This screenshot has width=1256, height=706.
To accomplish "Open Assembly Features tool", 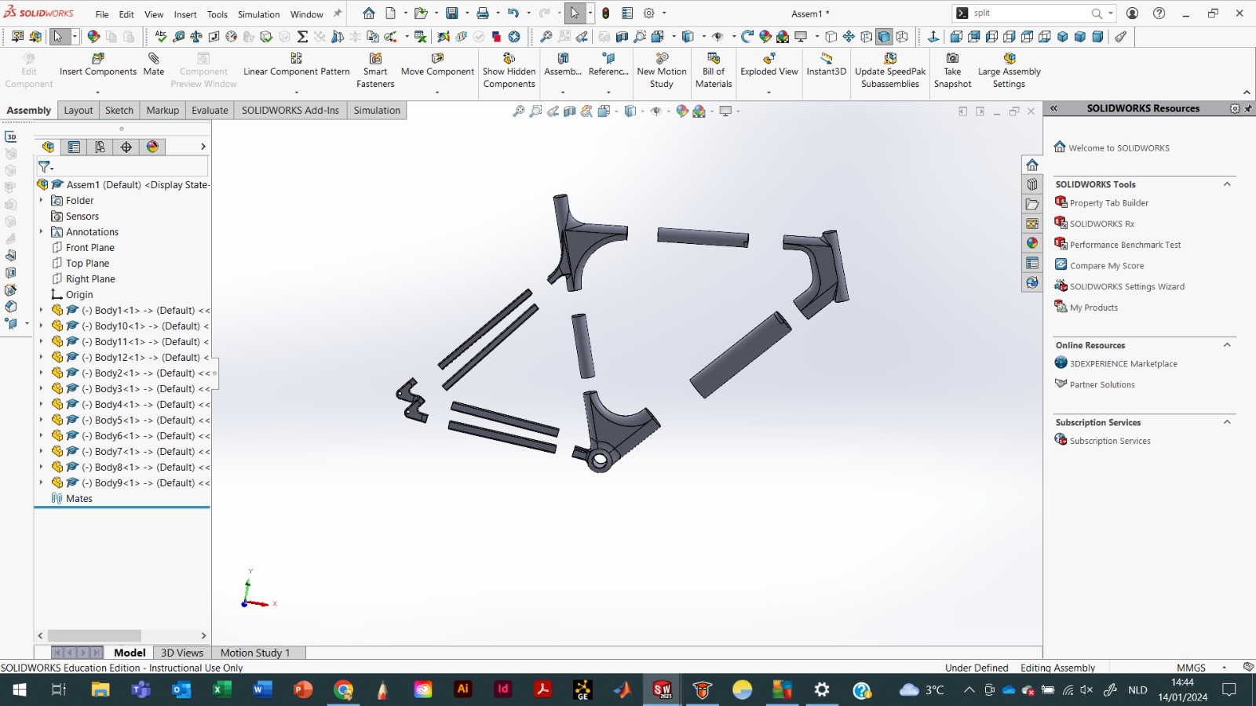I will (563, 65).
